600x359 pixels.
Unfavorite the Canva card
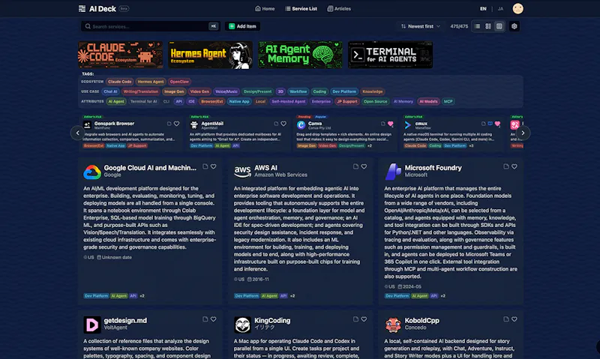point(390,124)
